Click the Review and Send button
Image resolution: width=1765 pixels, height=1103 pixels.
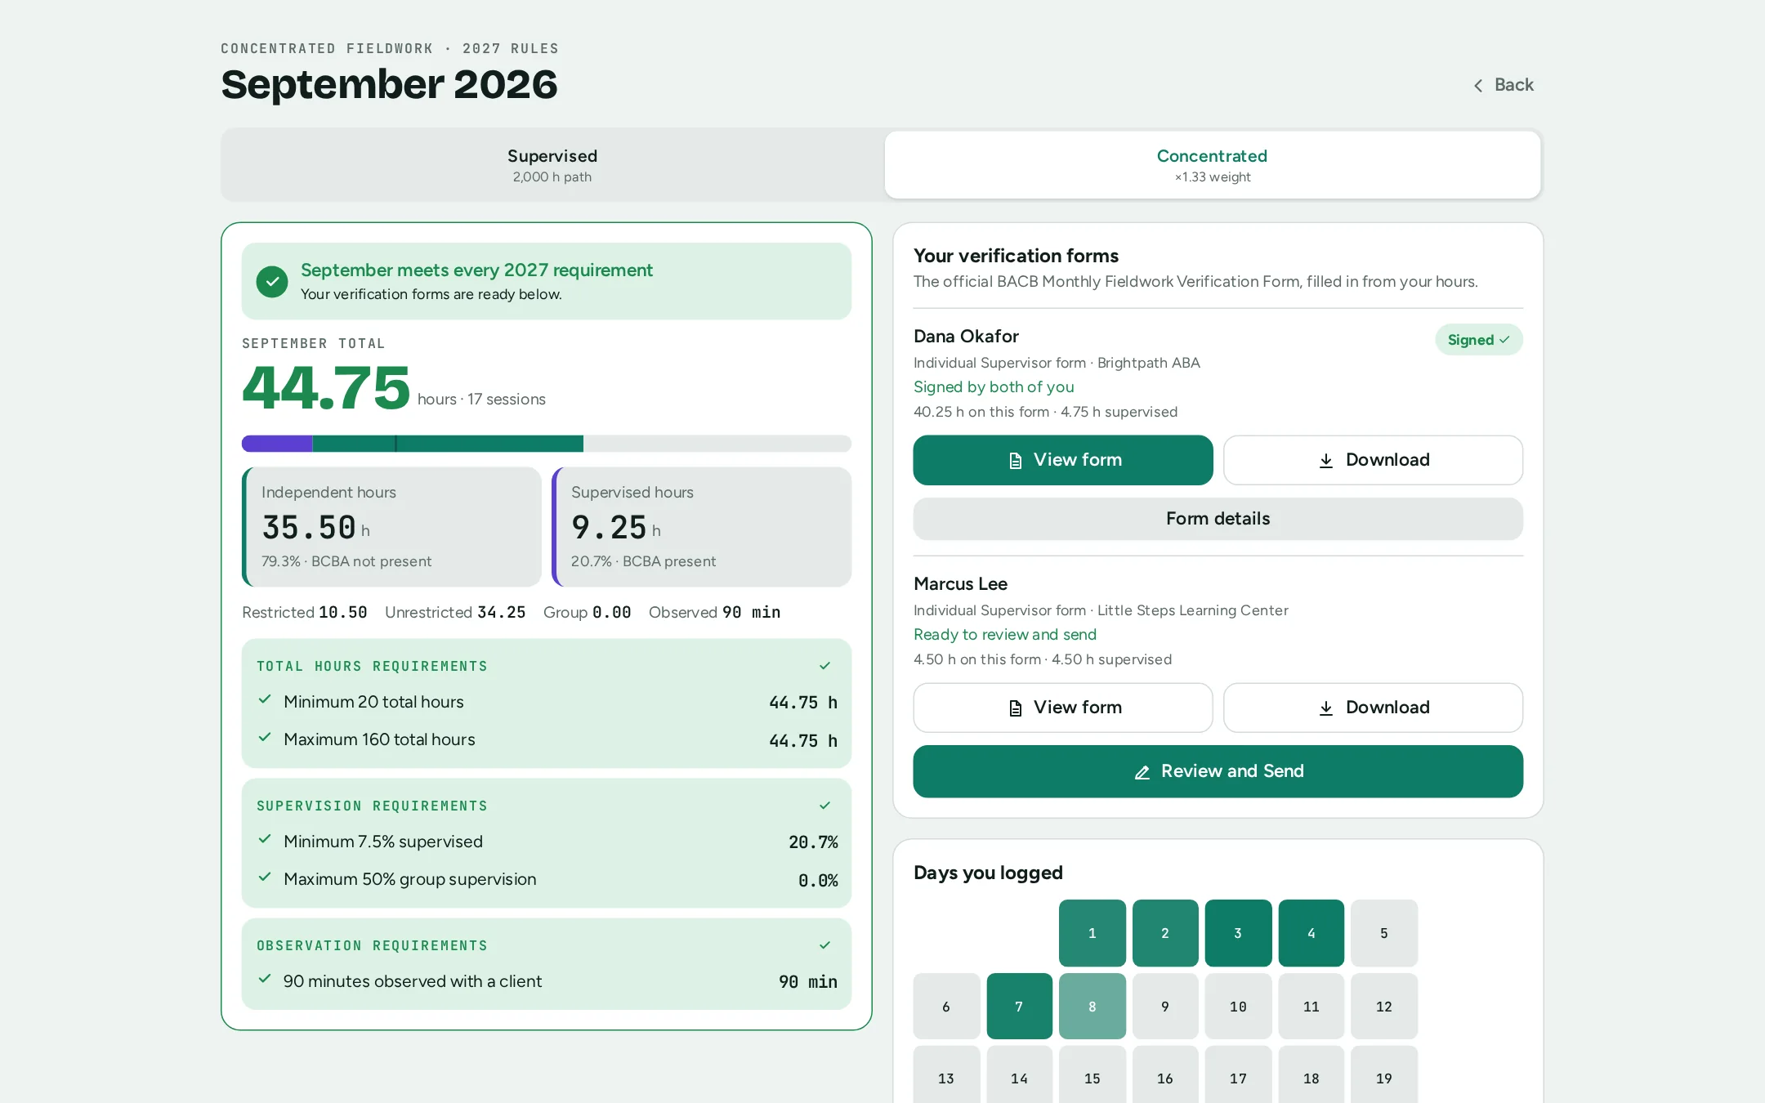tap(1218, 771)
